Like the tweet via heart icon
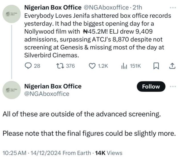Viewport: 180px width, 157px height. (x=92, y=66)
